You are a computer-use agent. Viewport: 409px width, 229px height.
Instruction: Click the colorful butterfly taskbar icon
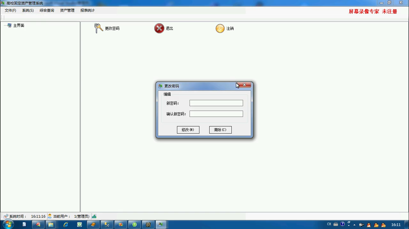121,225
